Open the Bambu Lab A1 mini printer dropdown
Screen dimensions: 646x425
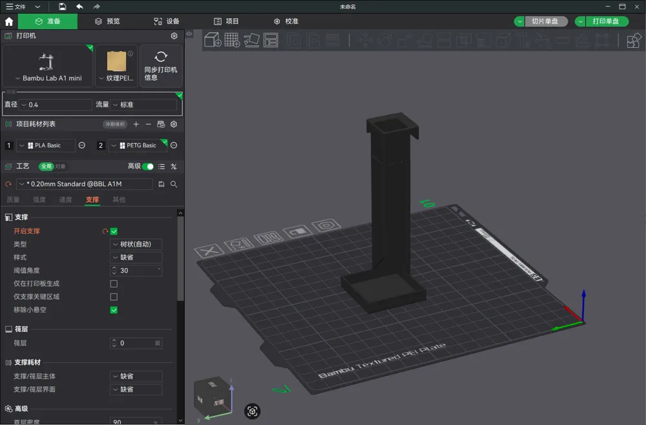pyautogui.click(x=48, y=66)
